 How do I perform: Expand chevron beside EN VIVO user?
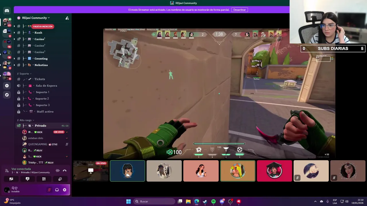click(67, 132)
